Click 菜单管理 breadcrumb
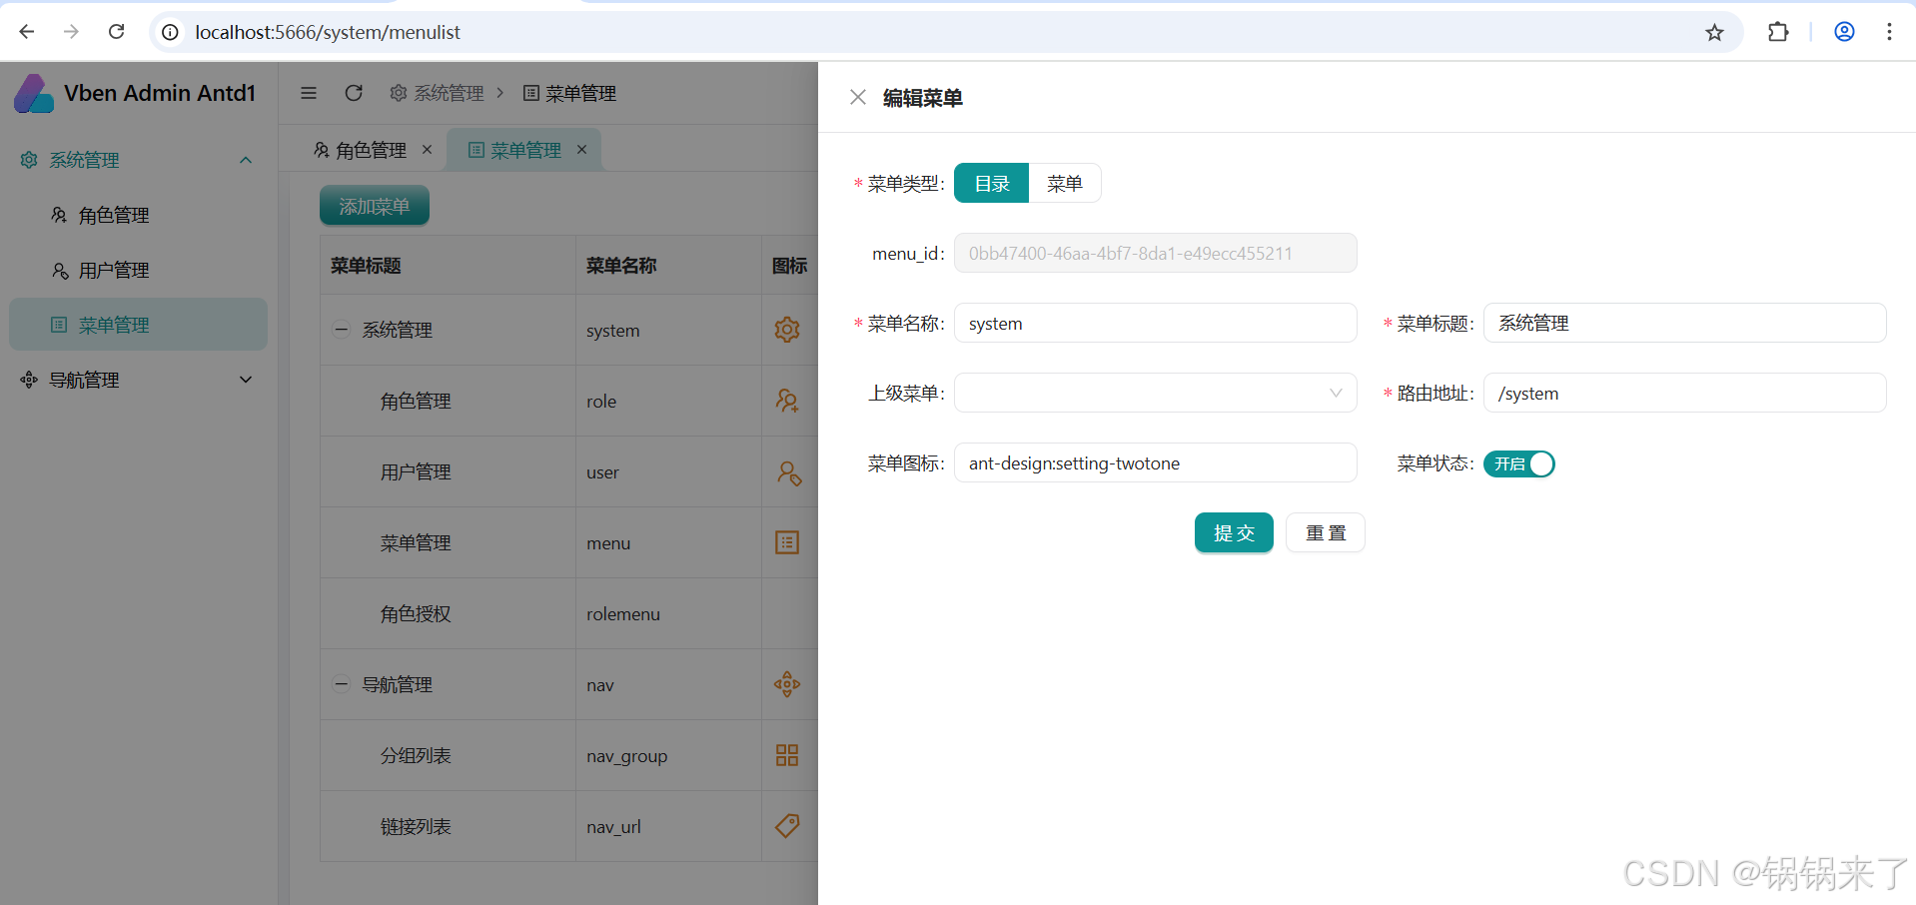 coord(569,93)
